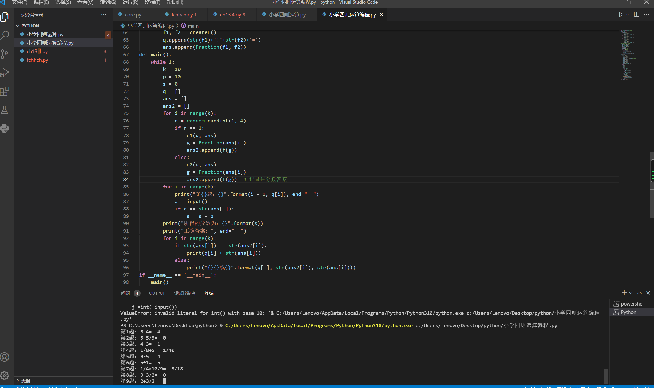Open the Run and Debug view
Screen dimensions: 654x388
coord(5,73)
